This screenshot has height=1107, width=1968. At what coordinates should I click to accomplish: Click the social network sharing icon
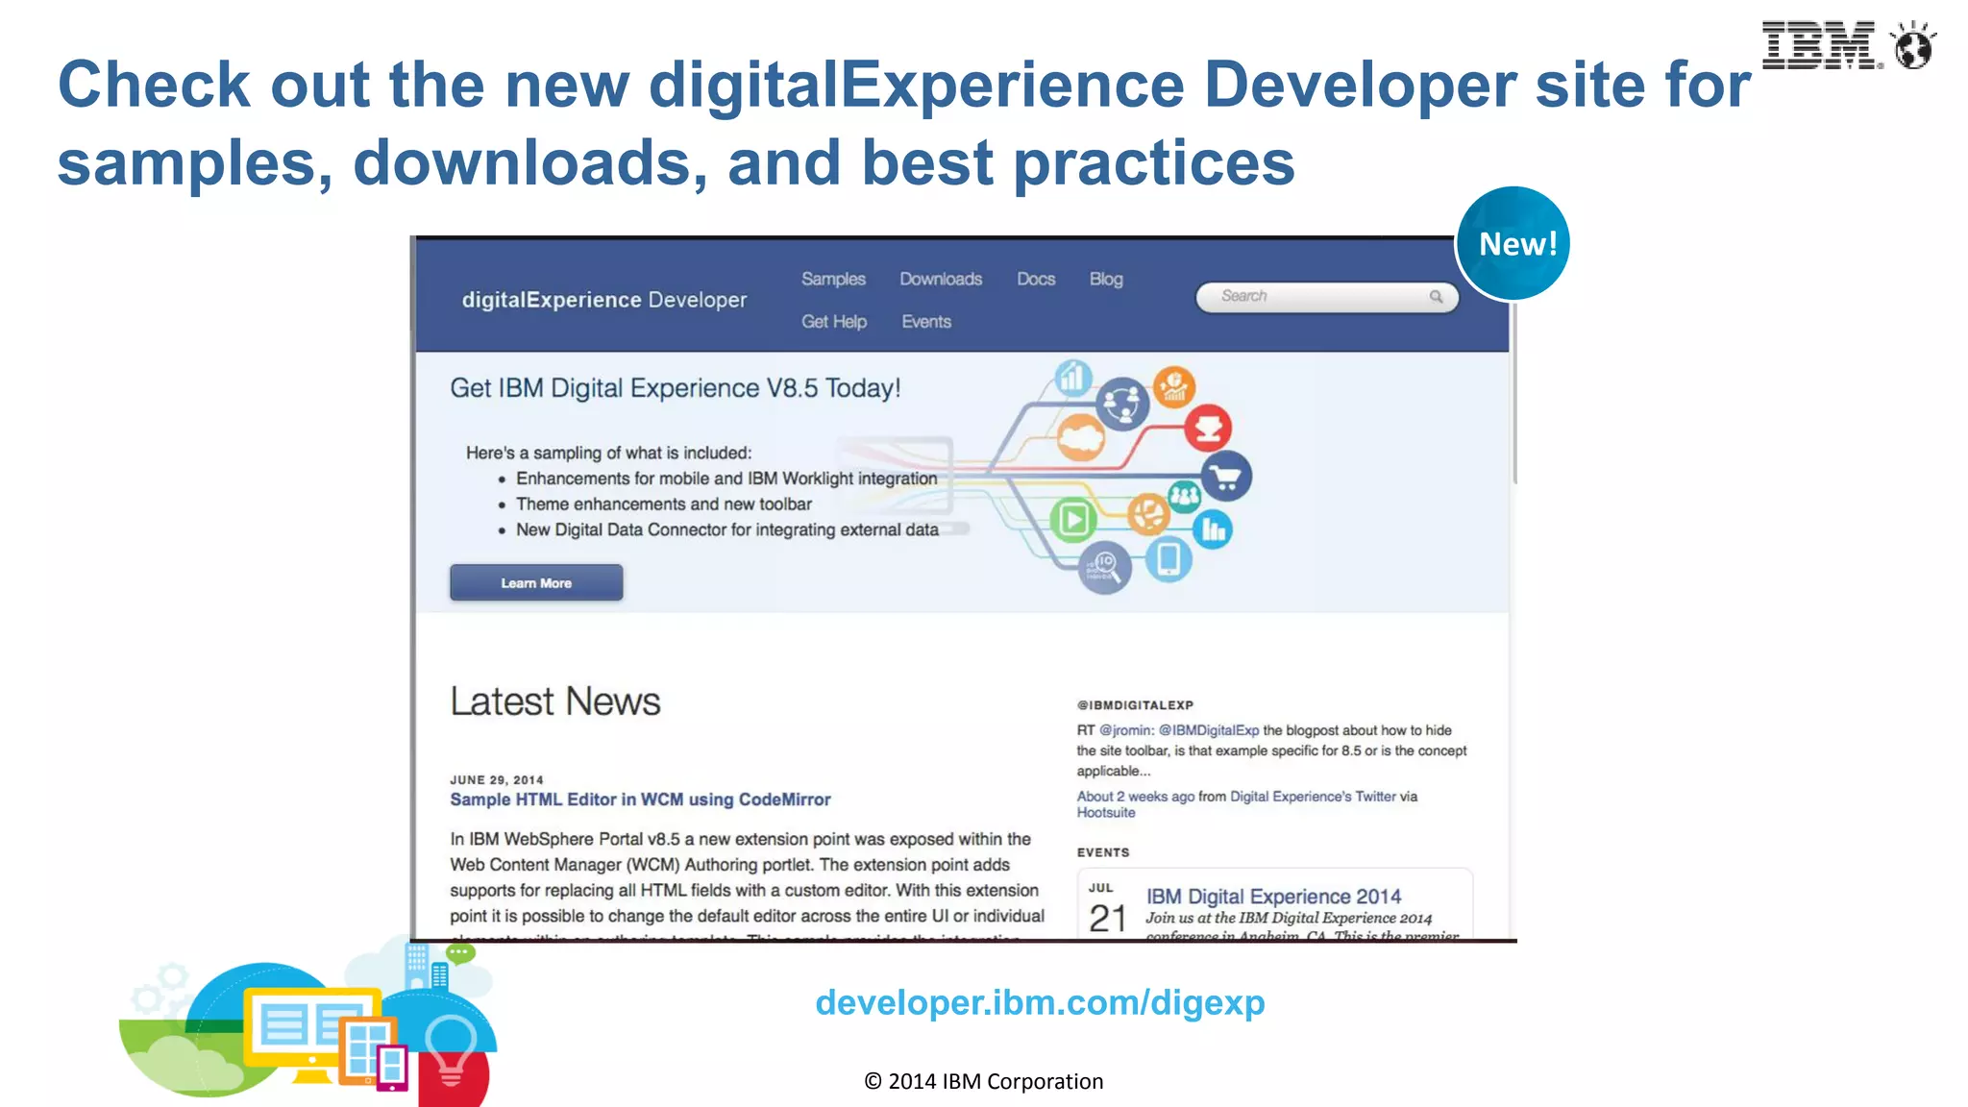pyautogui.click(x=1122, y=404)
